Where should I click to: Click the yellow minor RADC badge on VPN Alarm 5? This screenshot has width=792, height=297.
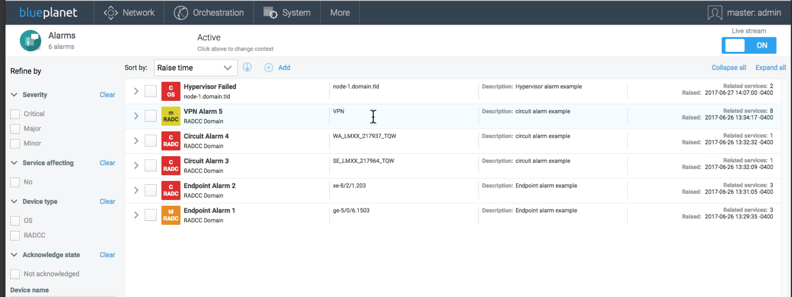coord(171,116)
